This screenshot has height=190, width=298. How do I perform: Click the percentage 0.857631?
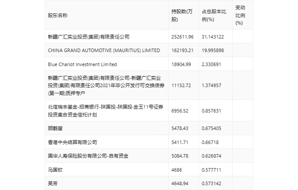pos(211,111)
